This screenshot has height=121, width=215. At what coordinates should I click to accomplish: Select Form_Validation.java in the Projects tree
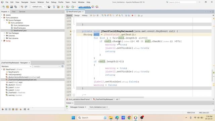tap(21, 26)
